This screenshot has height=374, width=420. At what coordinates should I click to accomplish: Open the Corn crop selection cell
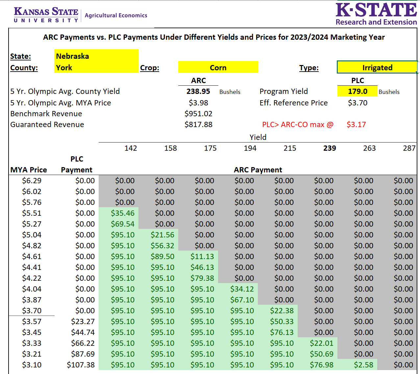pyautogui.click(x=218, y=68)
